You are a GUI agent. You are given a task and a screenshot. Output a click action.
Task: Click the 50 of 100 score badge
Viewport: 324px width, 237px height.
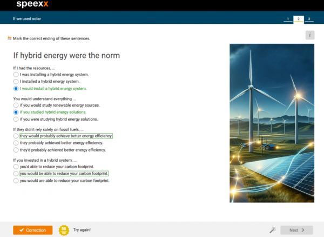point(64,230)
